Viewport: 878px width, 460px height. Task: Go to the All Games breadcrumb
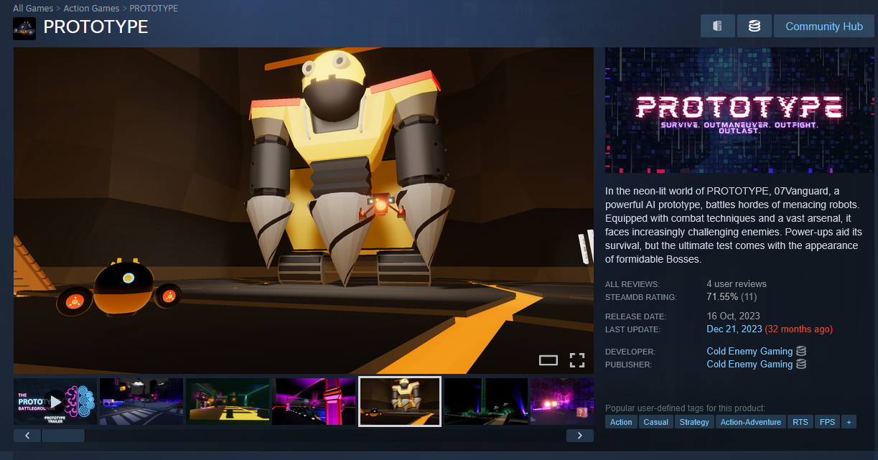pyautogui.click(x=33, y=8)
